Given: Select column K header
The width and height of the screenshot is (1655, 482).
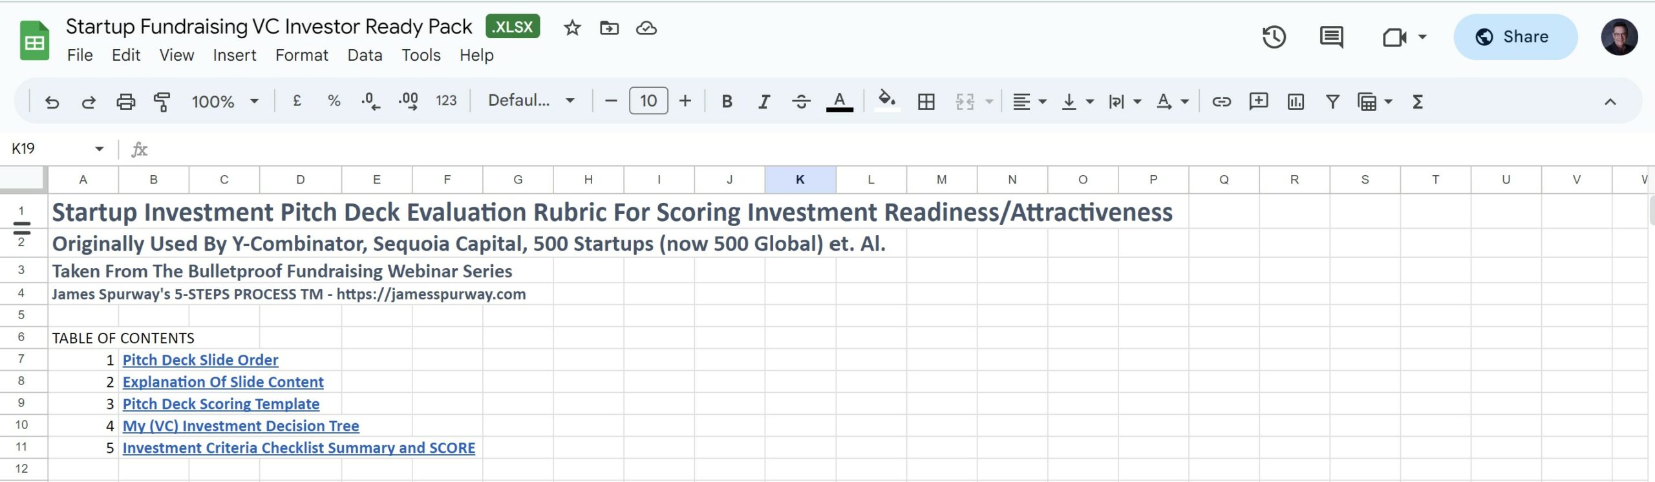Looking at the screenshot, I should click(x=800, y=180).
